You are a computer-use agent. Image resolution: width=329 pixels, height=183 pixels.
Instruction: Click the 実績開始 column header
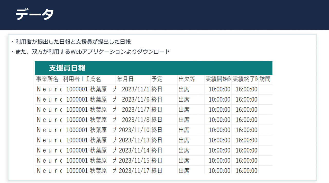pos(218,79)
